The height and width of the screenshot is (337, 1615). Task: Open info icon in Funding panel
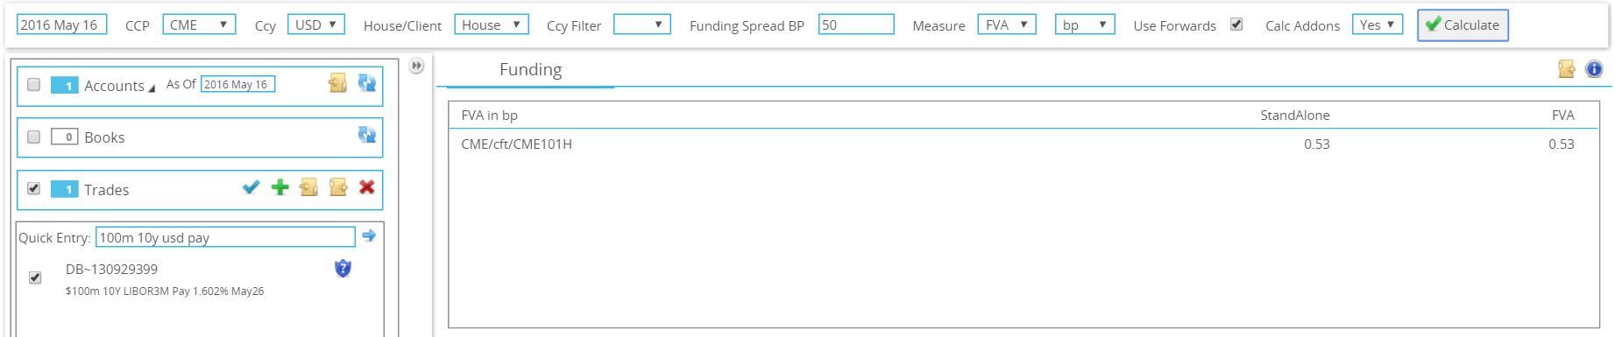[x=1594, y=69]
